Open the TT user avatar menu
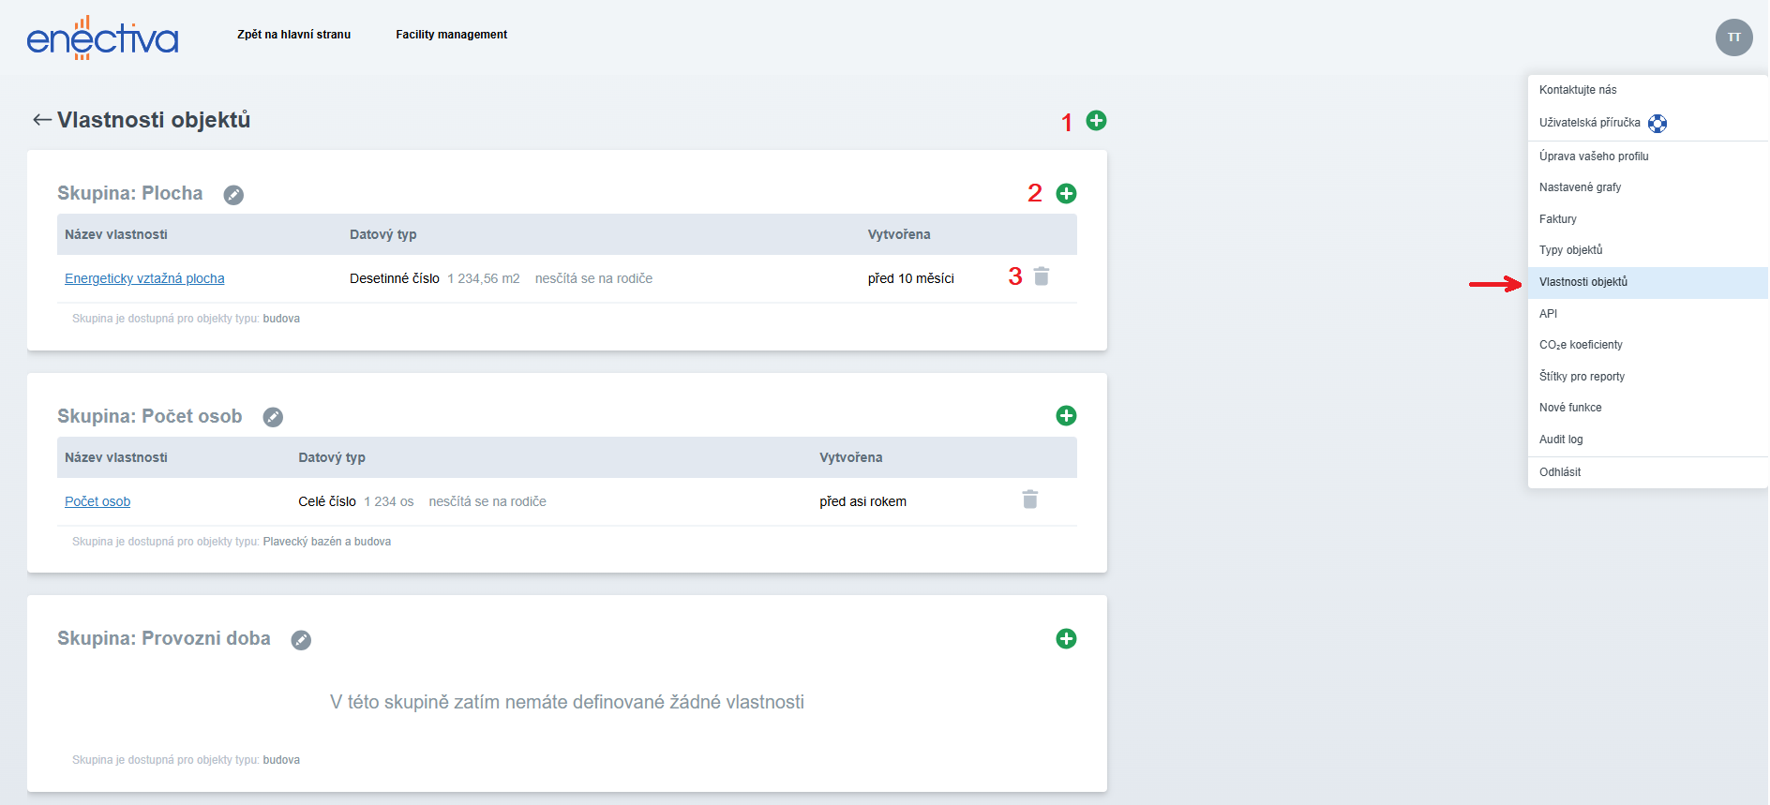This screenshot has height=805, width=1770. pos(1733,37)
